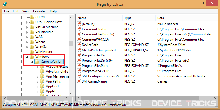This screenshot has width=220, height=110.
Task: Click the REG_EXPAND_SZ type of DevicePath
Action: tap(136, 45)
